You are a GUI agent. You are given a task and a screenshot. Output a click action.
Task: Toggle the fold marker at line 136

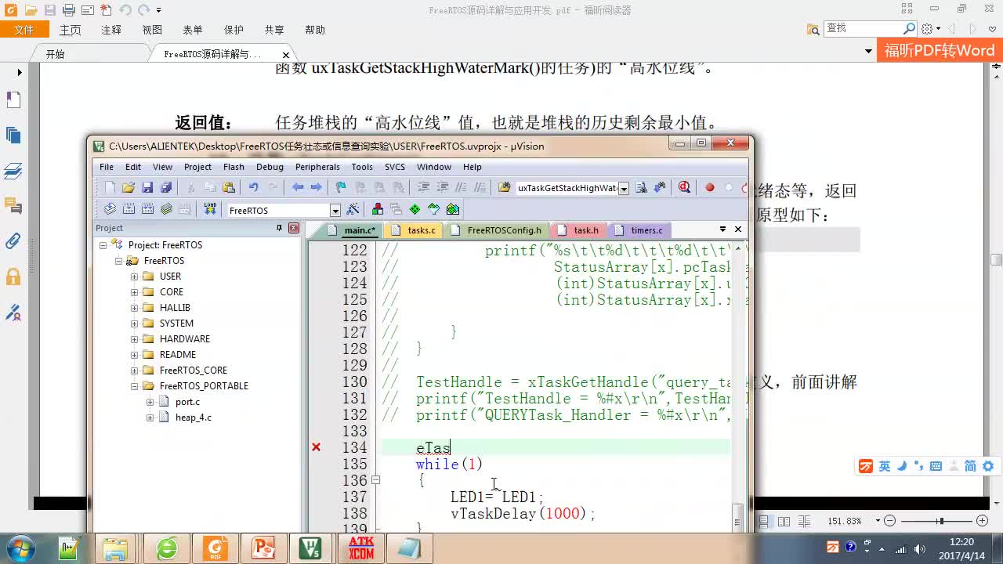click(x=375, y=480)
